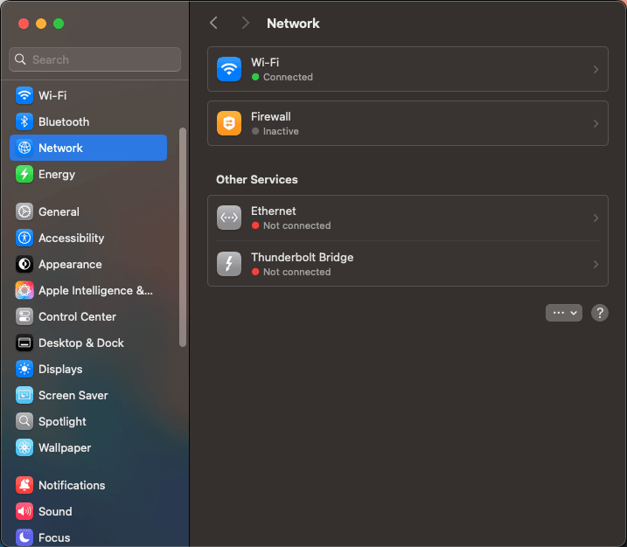This screenshot has height=547, width=627.
Task: Click the help question mark button
Action: pyautogui.click(x=600, y=313)
